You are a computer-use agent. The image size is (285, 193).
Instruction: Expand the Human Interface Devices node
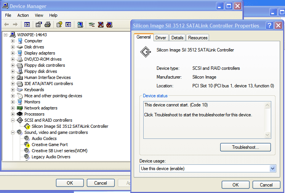tap(13, 77)
